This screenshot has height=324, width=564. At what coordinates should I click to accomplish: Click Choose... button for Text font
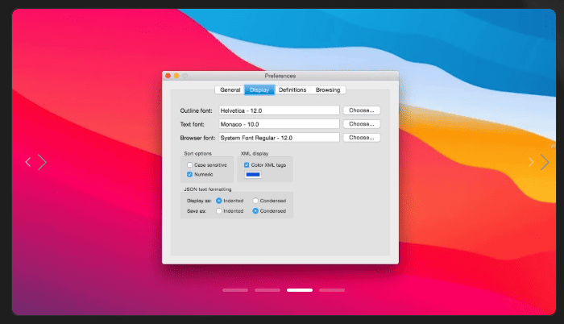click(x=362, y=124)
